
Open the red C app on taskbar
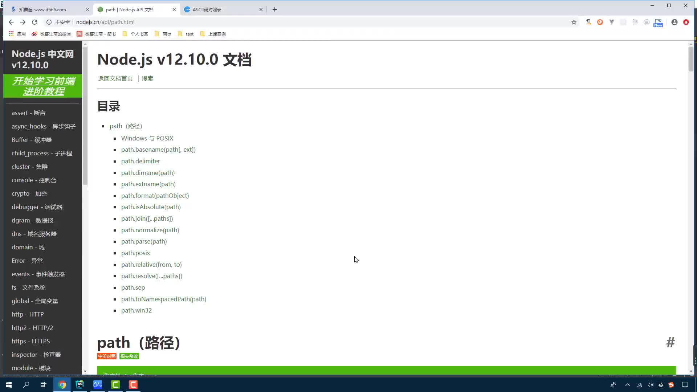[133, 385]
